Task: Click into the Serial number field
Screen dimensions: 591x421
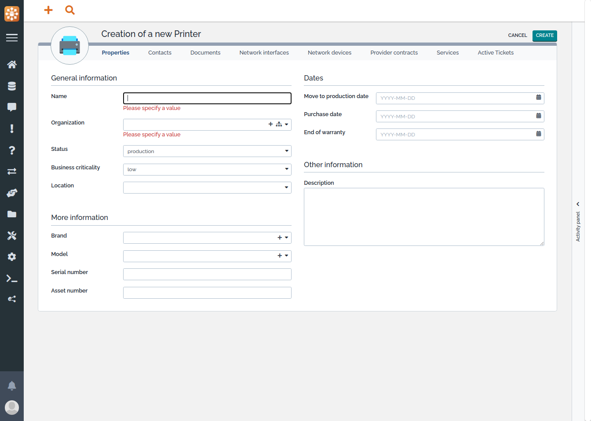Action: (207, 275)
